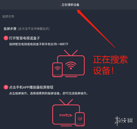Click the cast icon on phone illustration
The height and width of the screenshot is (129, 137).
(80, 119)
